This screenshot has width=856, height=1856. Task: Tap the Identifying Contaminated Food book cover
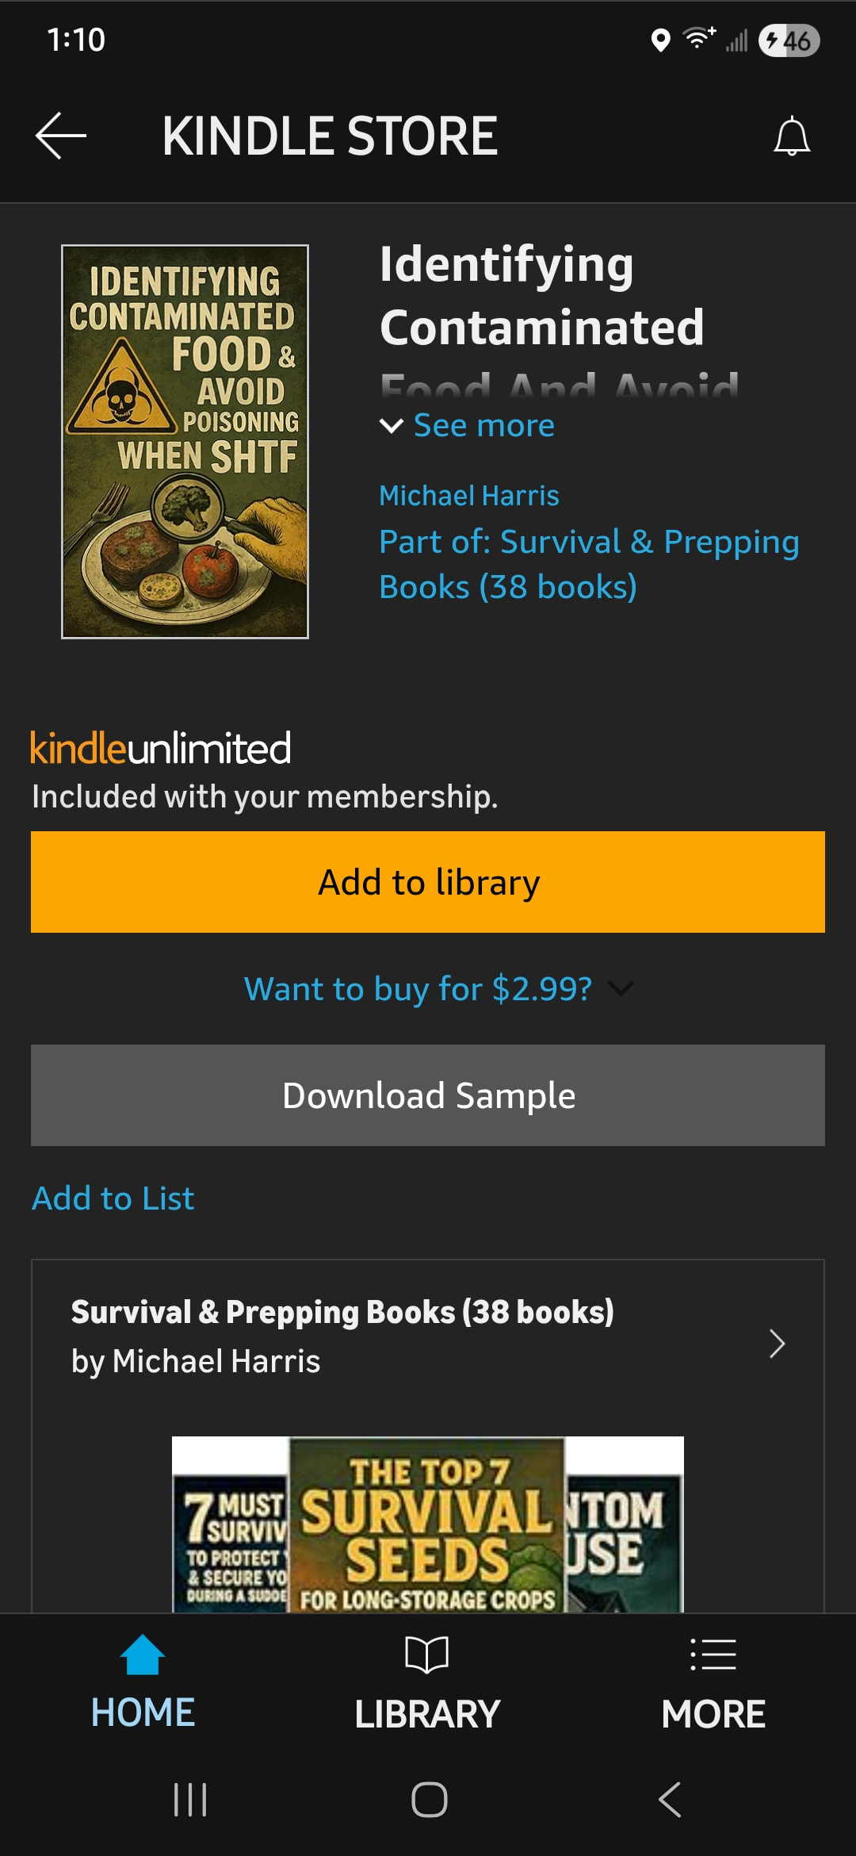(185, 441)
